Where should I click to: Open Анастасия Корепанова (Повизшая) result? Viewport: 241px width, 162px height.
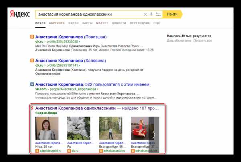pyautogui.click(x=71, y=37)
